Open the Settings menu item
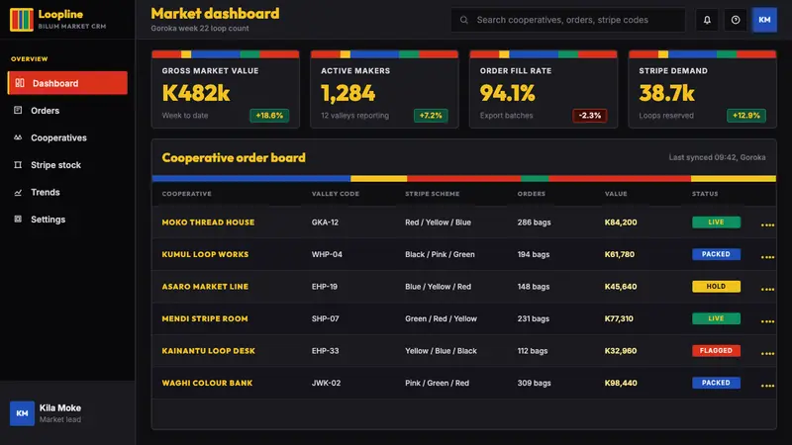Viewport: 792px width, 445px height. (67, 219)
